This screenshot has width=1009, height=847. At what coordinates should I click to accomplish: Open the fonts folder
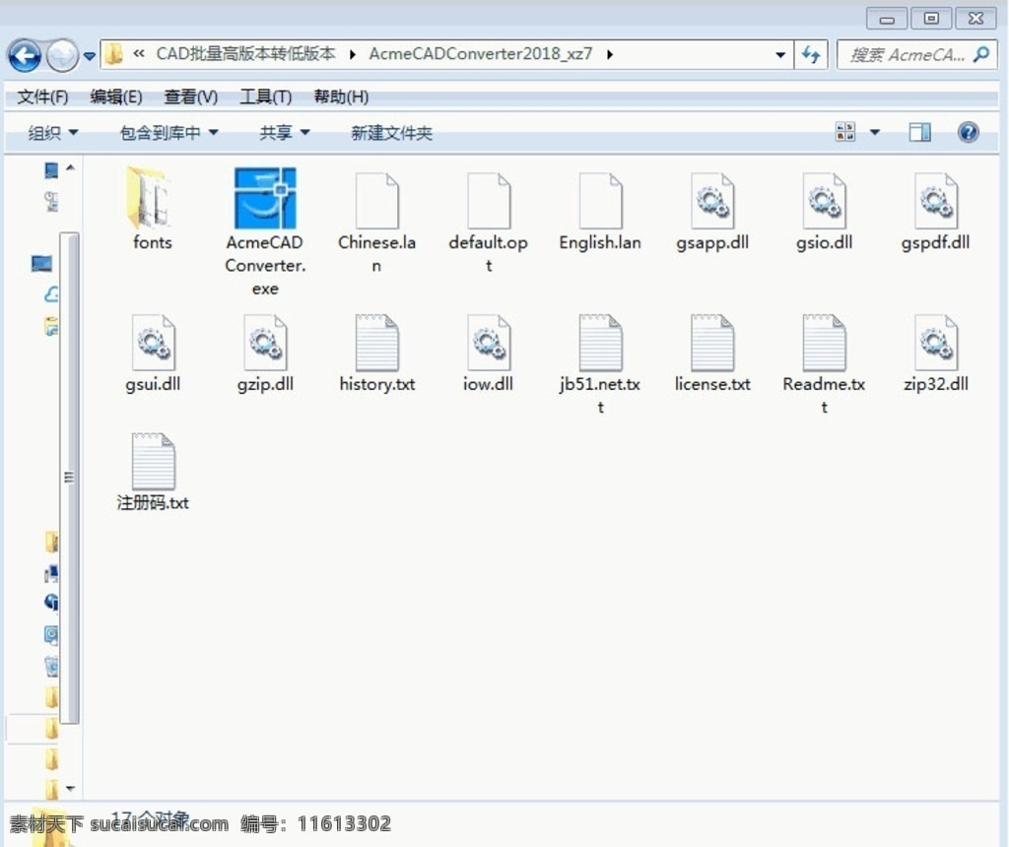click(152, 199)
